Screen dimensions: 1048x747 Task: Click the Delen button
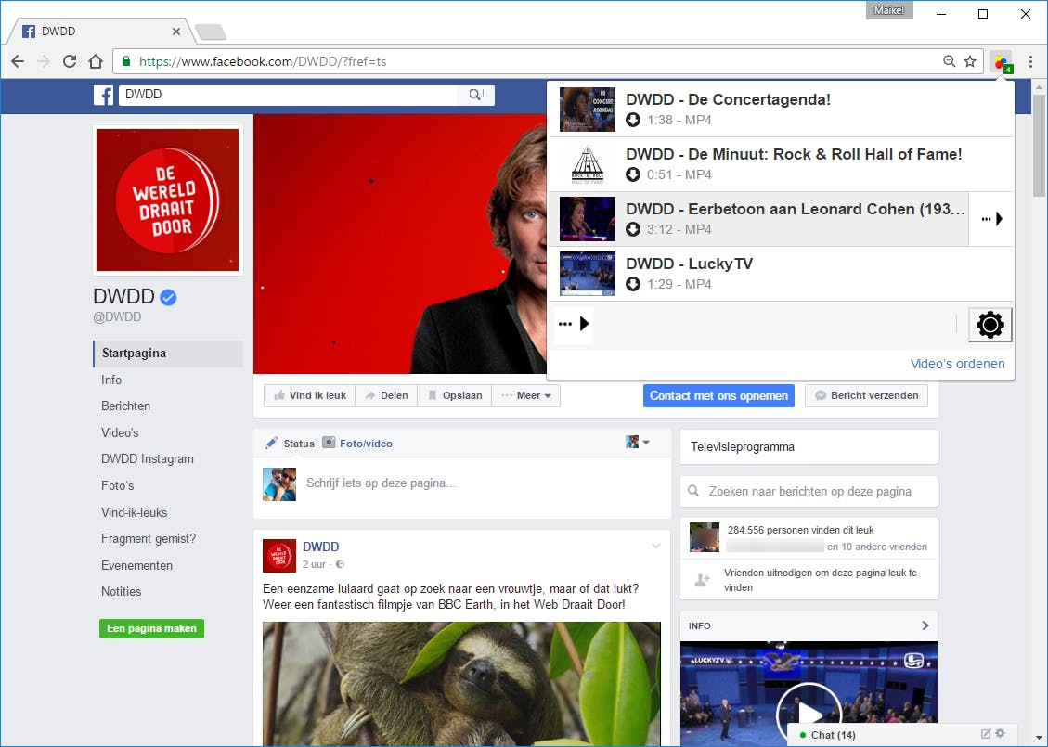click(386, 395)
